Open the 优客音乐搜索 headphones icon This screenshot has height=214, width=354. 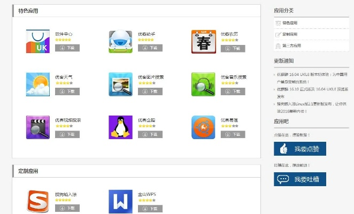coord(203,85)
